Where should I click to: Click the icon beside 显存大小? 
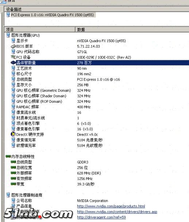[13, 85]
